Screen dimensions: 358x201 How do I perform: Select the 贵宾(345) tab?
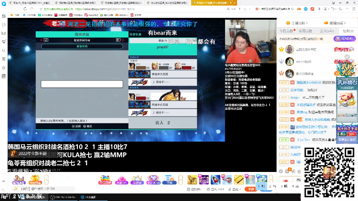pyautogui.click(x=327, y=31)
